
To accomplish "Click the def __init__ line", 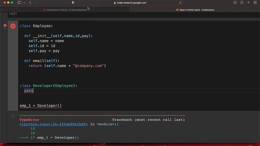I will tap(58, 36).
